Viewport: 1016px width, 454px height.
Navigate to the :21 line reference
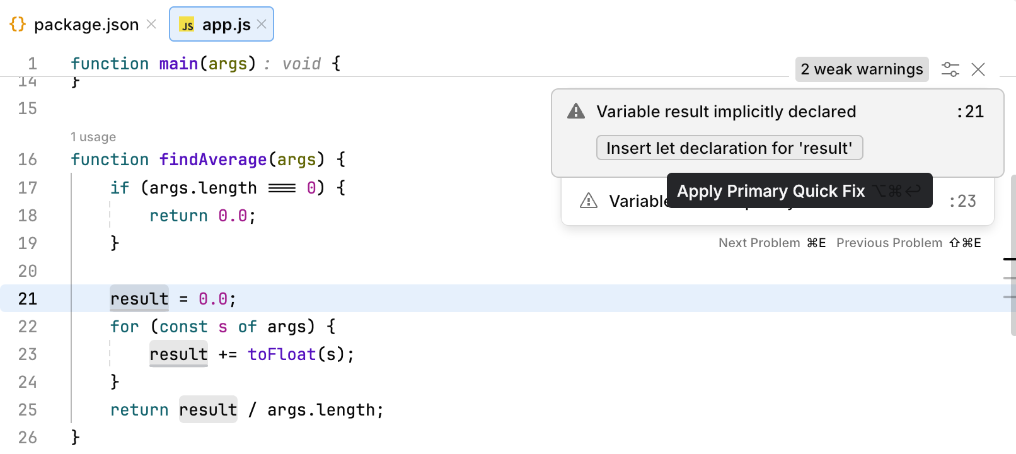tap(970, 112)
